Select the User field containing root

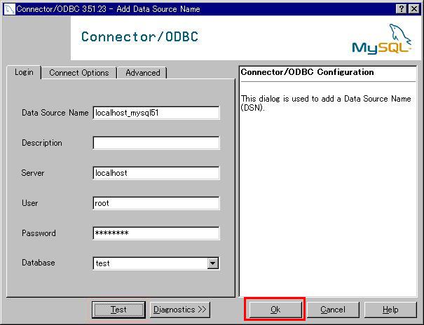[x=156, y=203]
